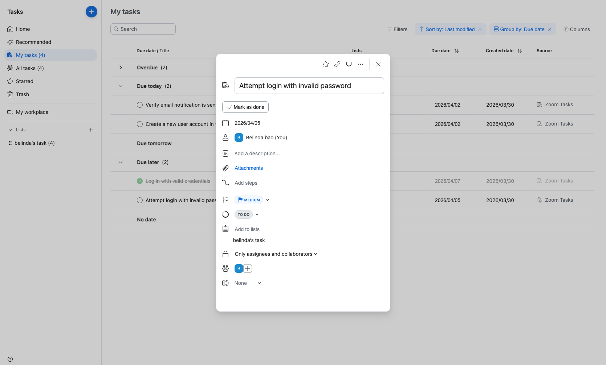Collapse the Due later group

pyautogui.click(x=121, y=162)
